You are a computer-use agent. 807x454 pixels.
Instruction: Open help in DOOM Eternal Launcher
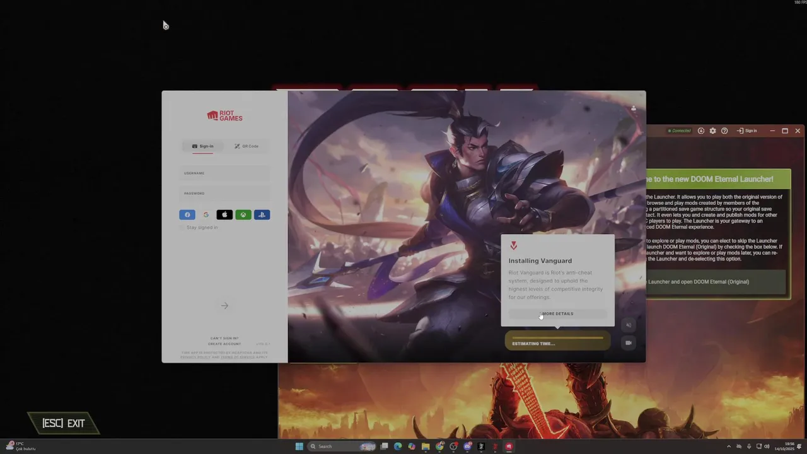tap(724, 131)
